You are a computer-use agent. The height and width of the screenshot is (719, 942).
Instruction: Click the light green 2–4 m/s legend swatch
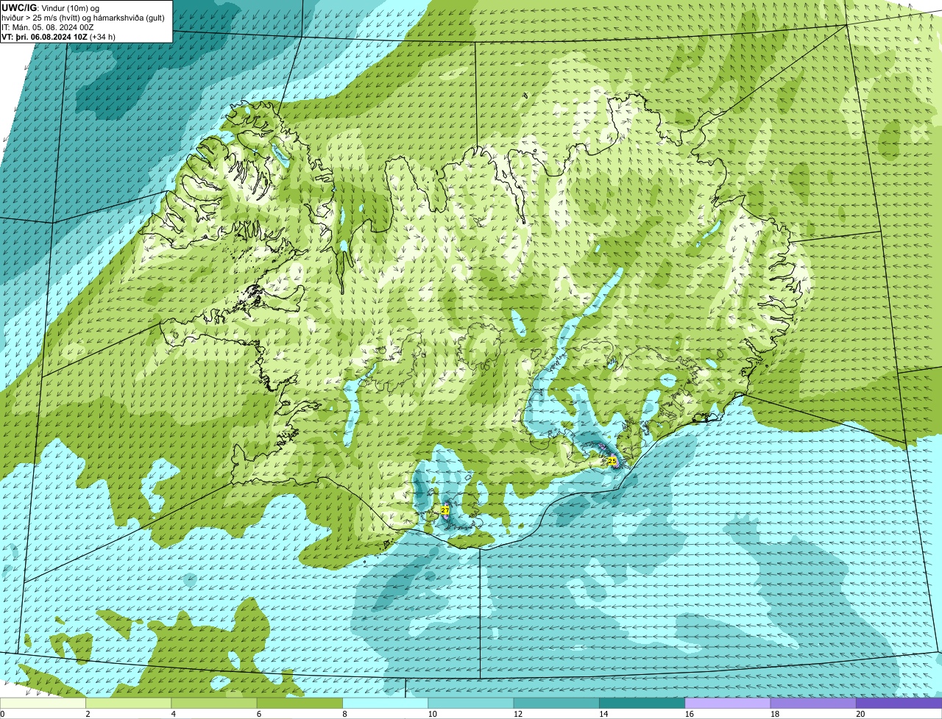[x=128, y=703]
